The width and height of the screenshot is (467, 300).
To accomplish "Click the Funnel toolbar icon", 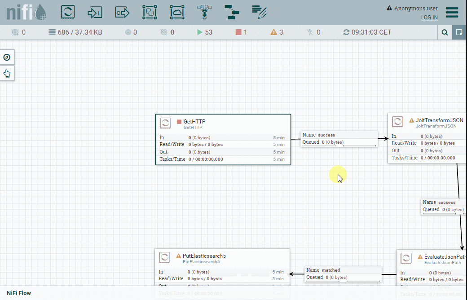I will click(x=204, y=12).
